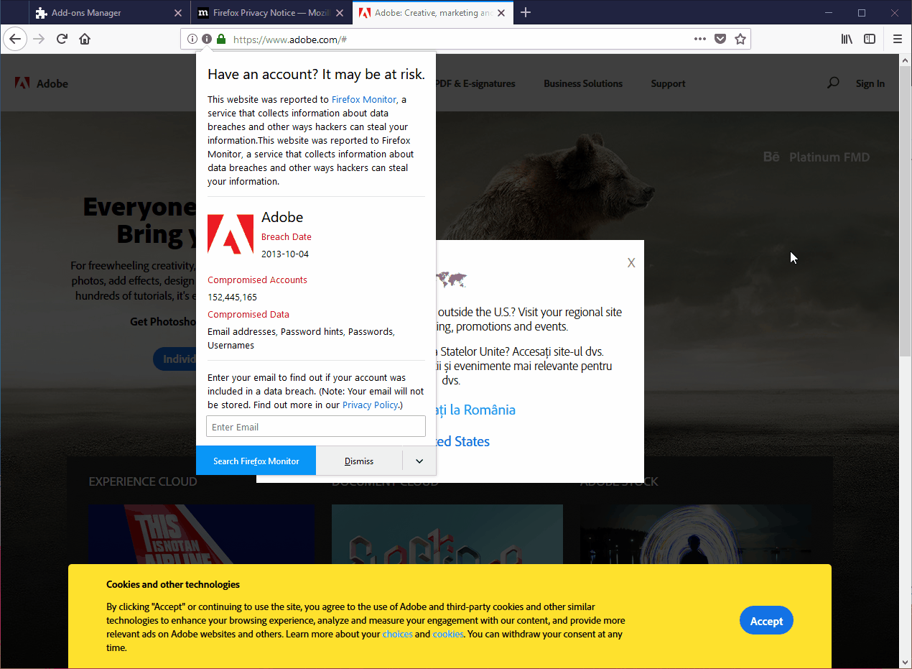Screen dimensions: 912x669
Task: Bookmark this page with star icon
Action: tap(740, 40)
